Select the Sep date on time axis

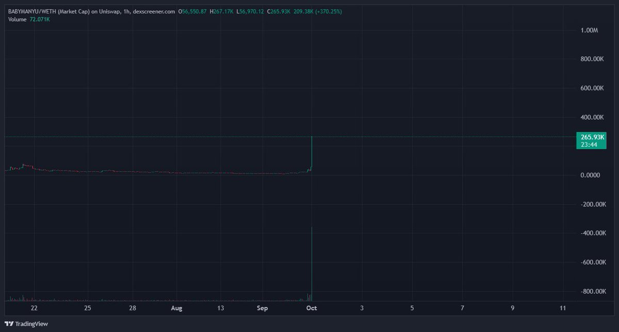point(263,308)
